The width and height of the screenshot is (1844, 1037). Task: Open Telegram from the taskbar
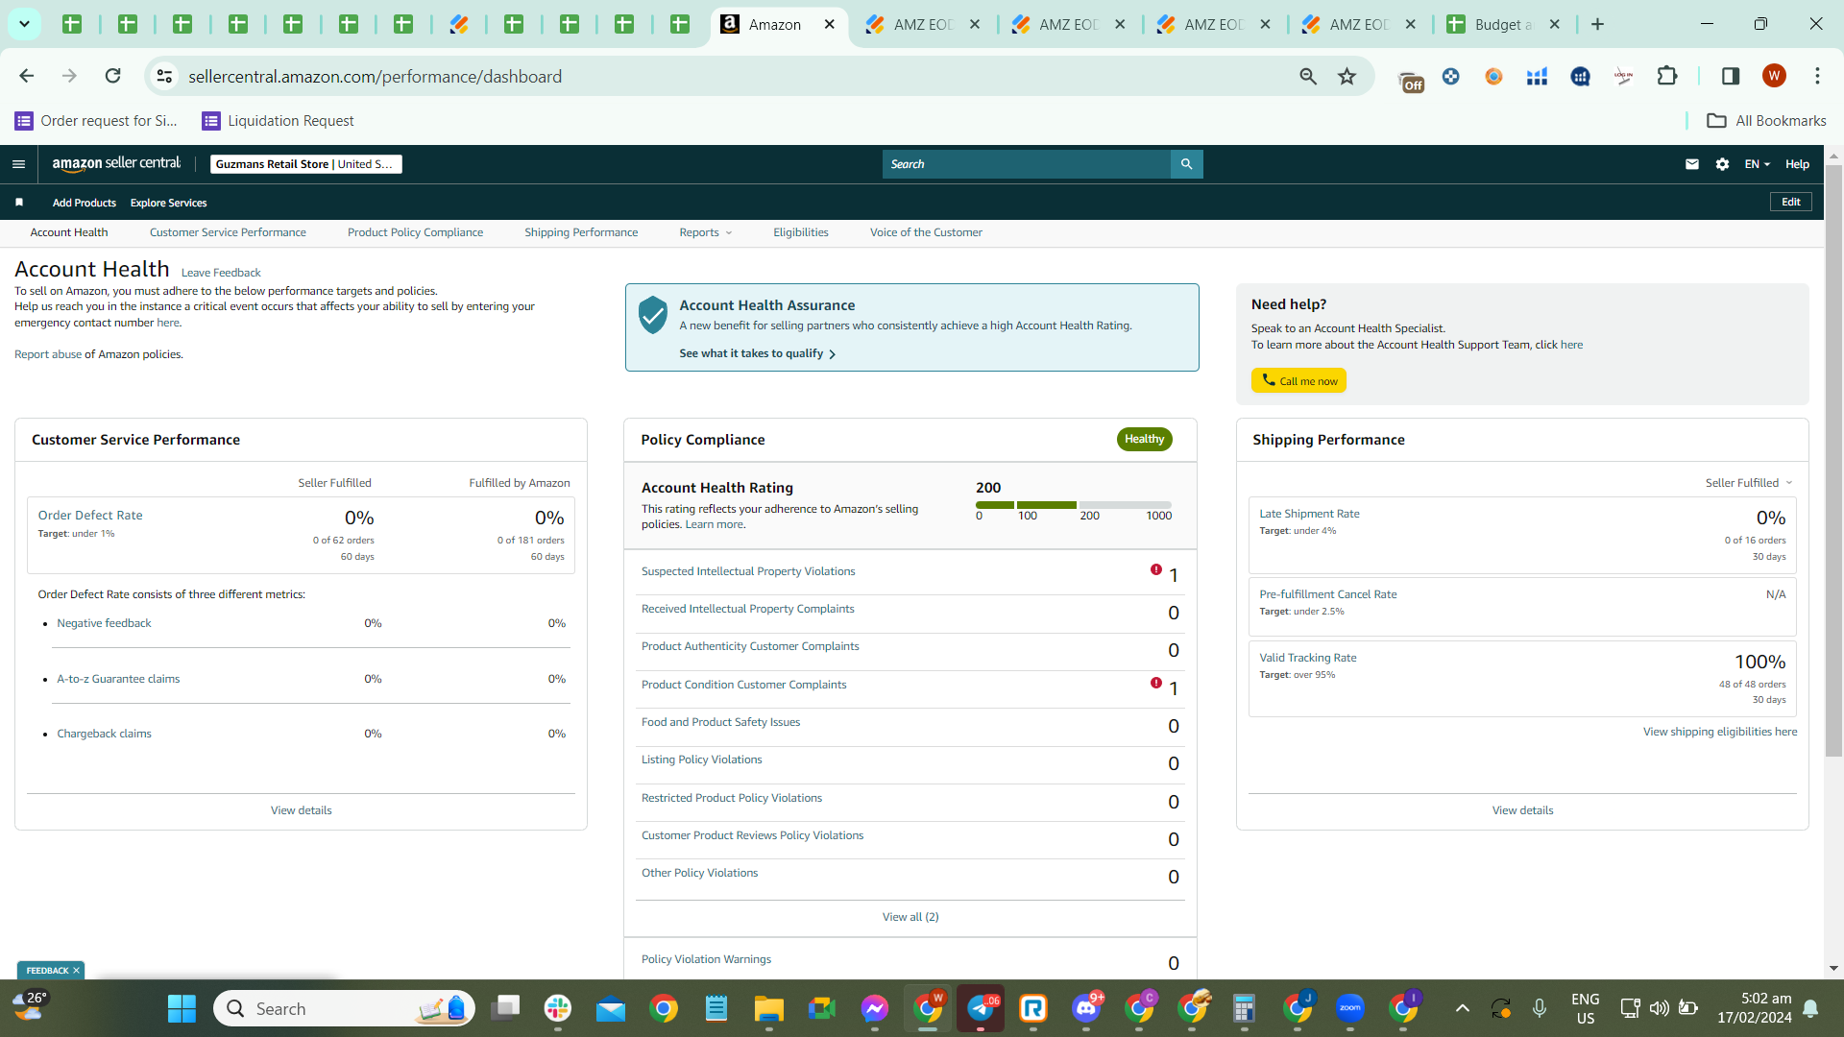coord(981,1008)
